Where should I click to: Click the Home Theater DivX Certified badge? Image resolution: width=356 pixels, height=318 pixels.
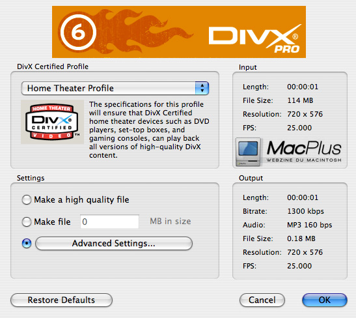(52, 122)
